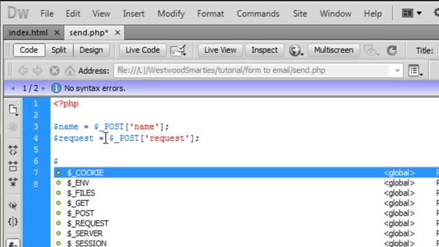Click line number 5 in the gutter
439x247 pixels.
36,150
